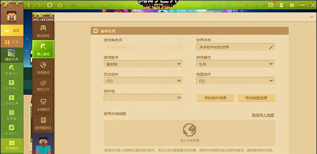Open 精彩世界 in left sidebar
The image size is (317, 154).
tap(12, 55)
